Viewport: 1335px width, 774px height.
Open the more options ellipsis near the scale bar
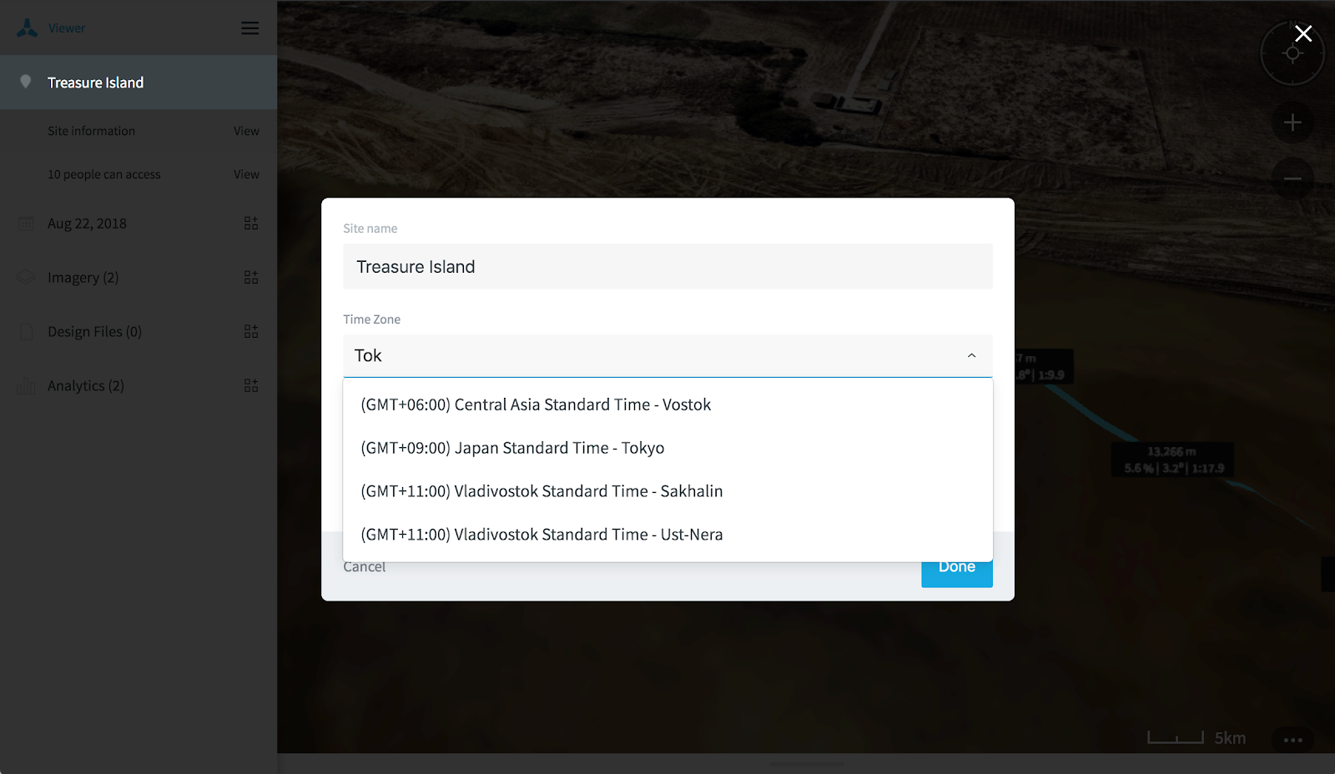point(1292,739)
